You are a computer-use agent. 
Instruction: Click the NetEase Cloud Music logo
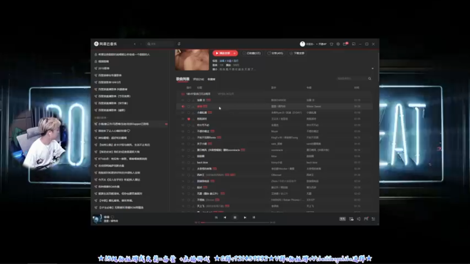click(106, 44)
